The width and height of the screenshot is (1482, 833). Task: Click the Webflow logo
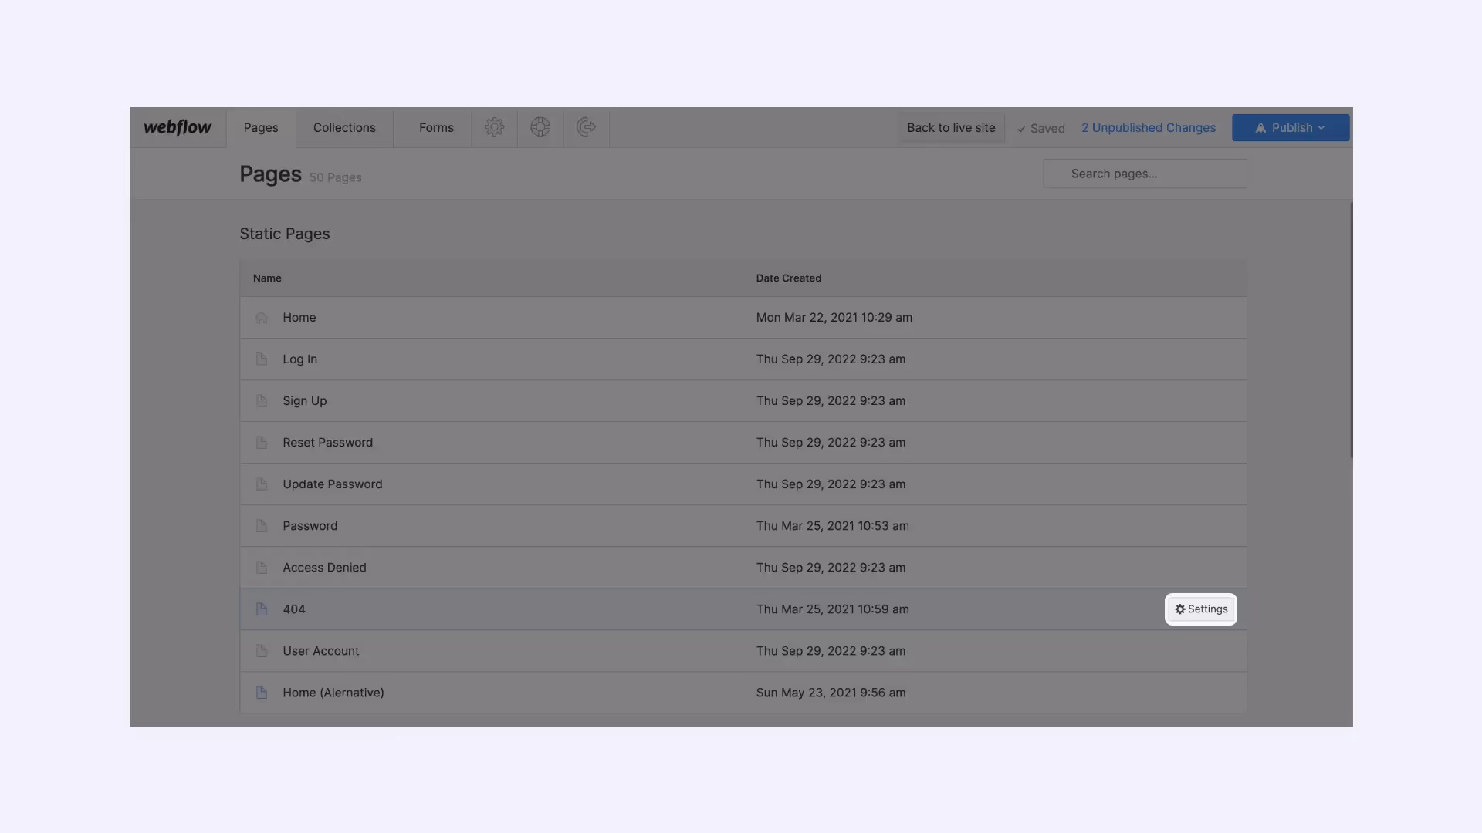(178, 127)
